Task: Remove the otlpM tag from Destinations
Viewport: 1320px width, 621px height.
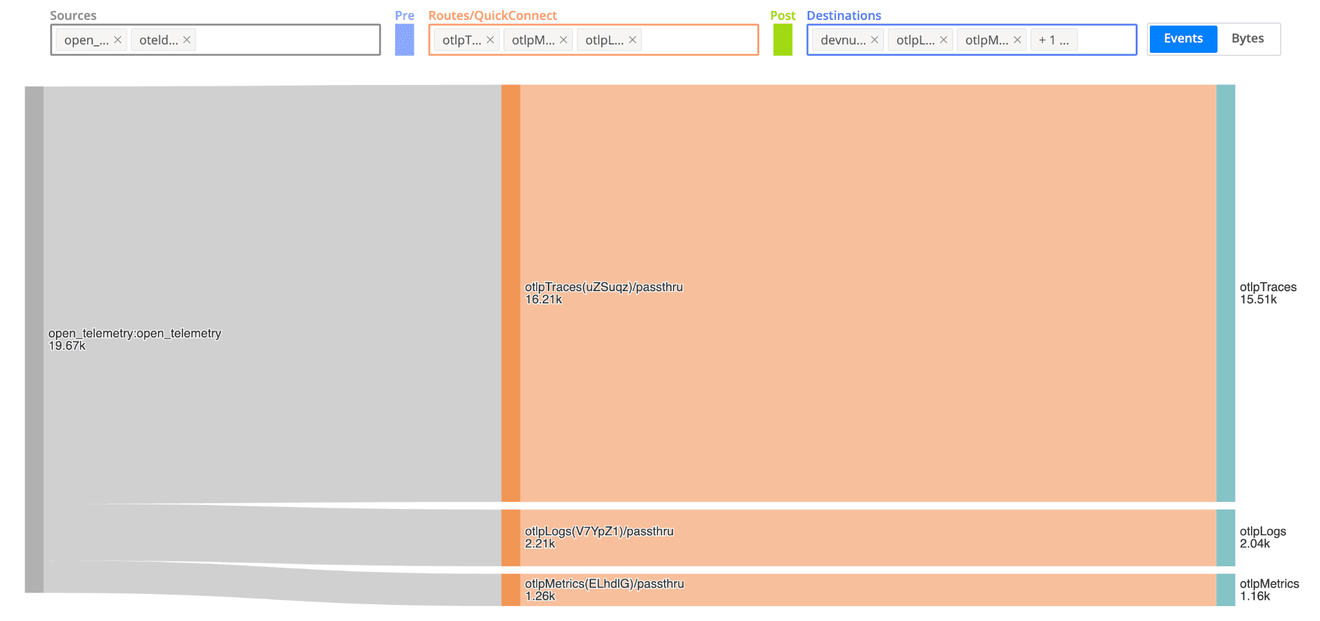Action: coord(1017,40)
